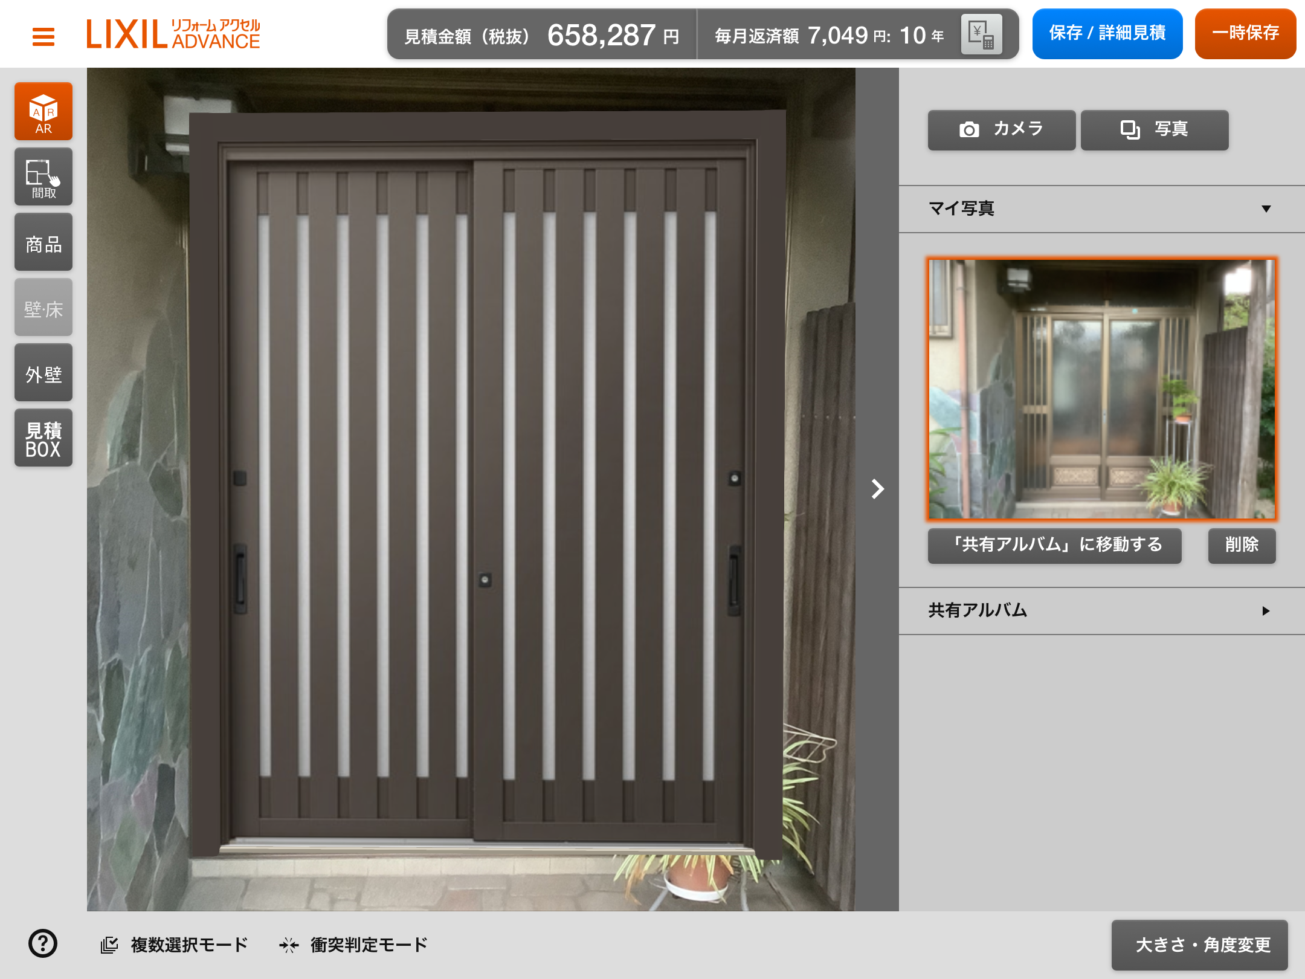Viewport: 1305px width, 979px height.
Task: Click 保存 / 詳細見積 button
Action: click(1107, 34)
